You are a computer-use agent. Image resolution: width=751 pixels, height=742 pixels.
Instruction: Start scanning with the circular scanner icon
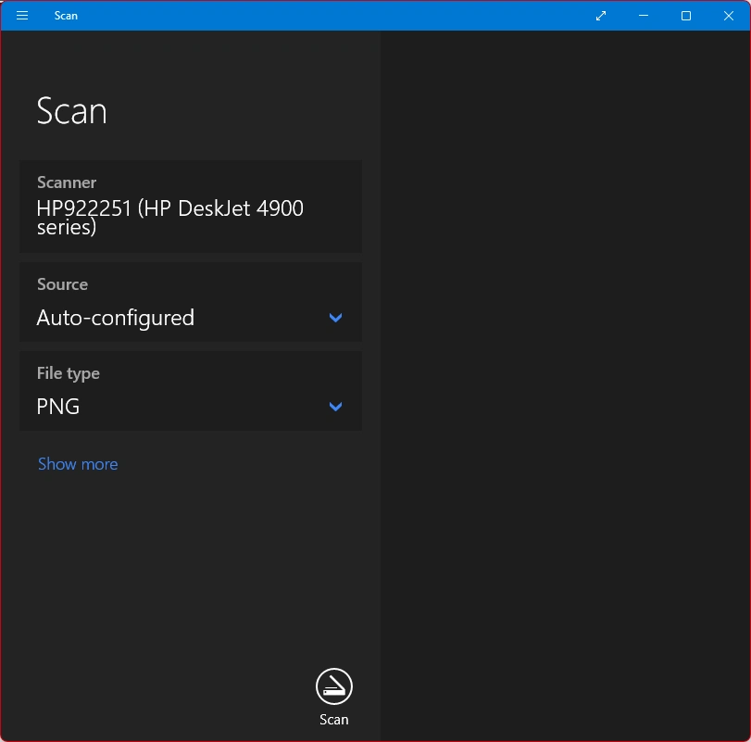click(334, 685)
